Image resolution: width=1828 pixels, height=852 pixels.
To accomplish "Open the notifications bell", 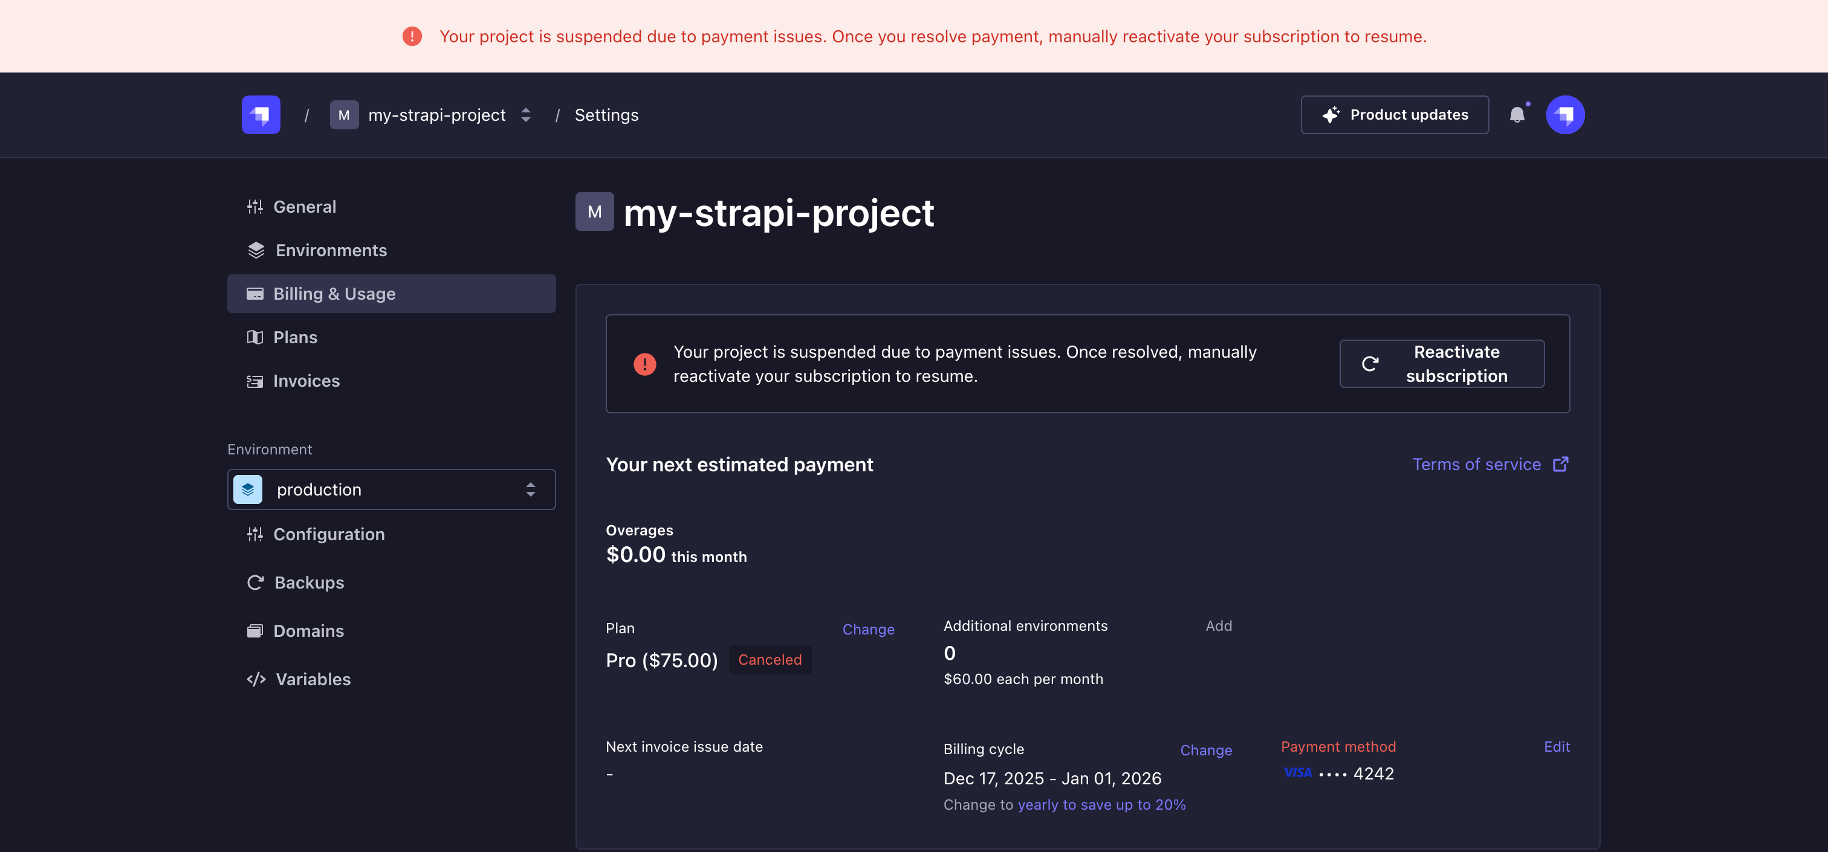I will 1517,115.
